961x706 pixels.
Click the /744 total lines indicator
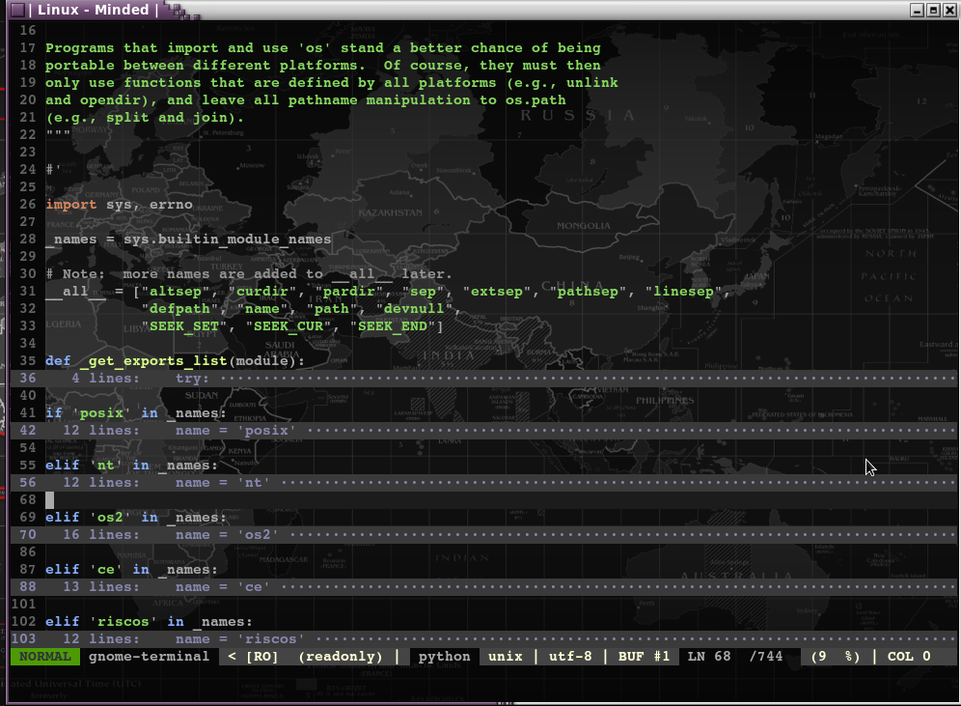tap(766, 657)
